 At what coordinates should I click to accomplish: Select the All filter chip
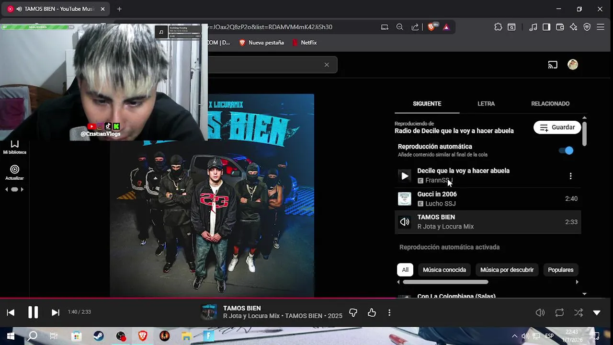(405, 270)
